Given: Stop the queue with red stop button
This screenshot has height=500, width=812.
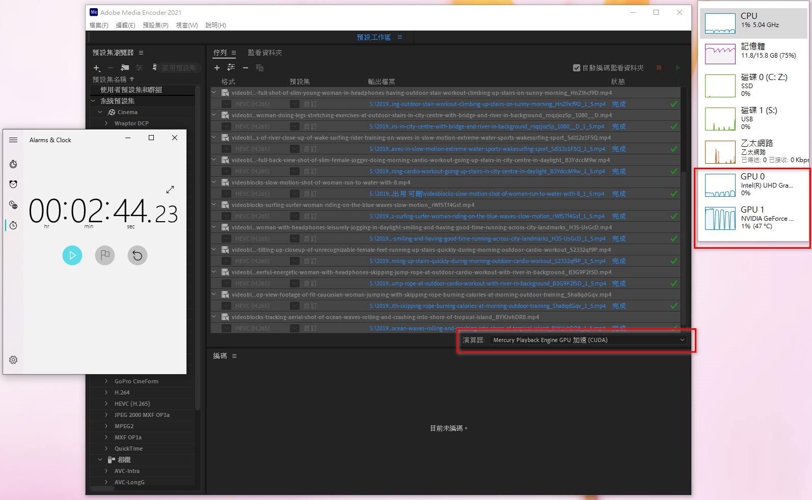Looking at the screenshot, I should [x=659, y=68].
